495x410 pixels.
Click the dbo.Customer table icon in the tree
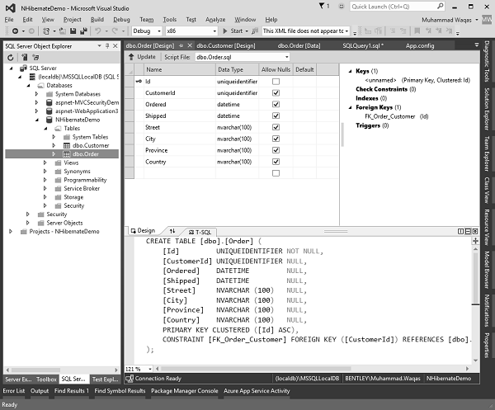pyautogui.click(x=66, y=145)
